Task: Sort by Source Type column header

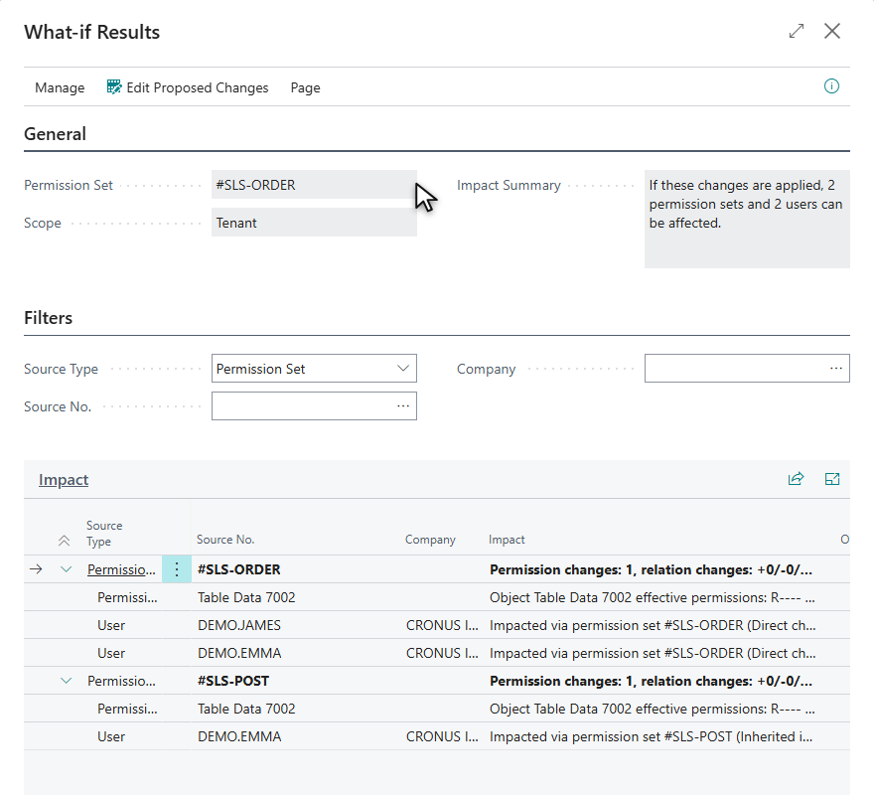Action: click(x=104, y=534)
